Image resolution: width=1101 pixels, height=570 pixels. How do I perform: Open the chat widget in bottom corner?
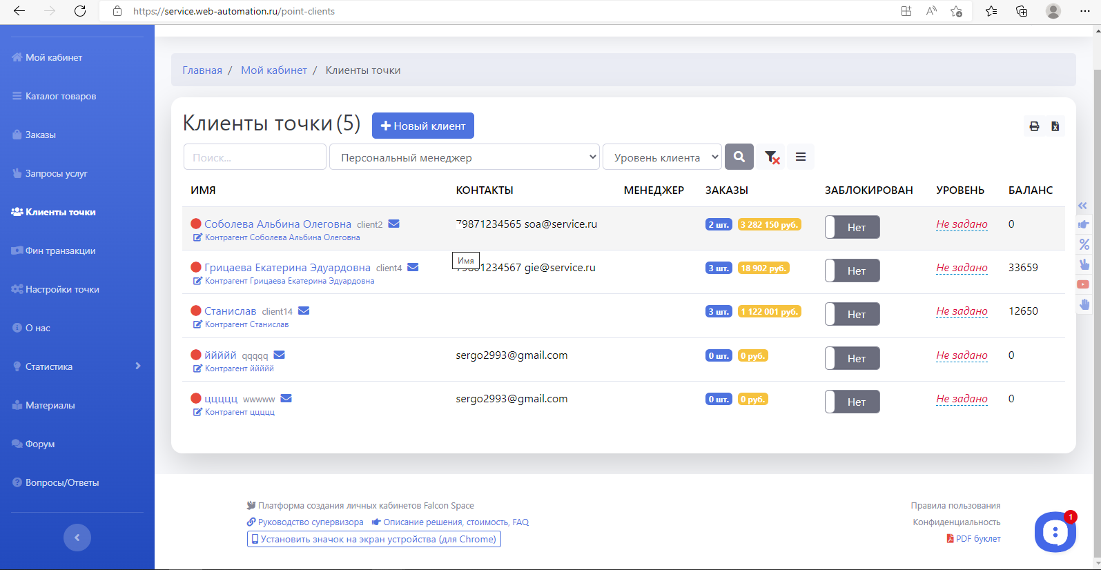click(x=1054, y=532)
